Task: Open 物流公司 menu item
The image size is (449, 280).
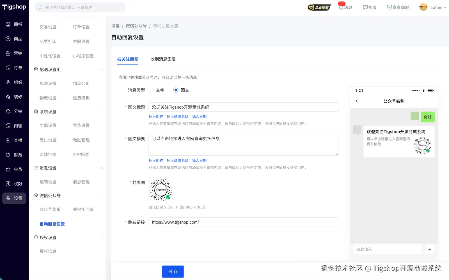Action: click(81, 84)
